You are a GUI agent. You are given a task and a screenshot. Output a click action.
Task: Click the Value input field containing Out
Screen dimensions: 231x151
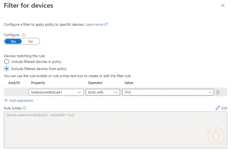point(168,92)
